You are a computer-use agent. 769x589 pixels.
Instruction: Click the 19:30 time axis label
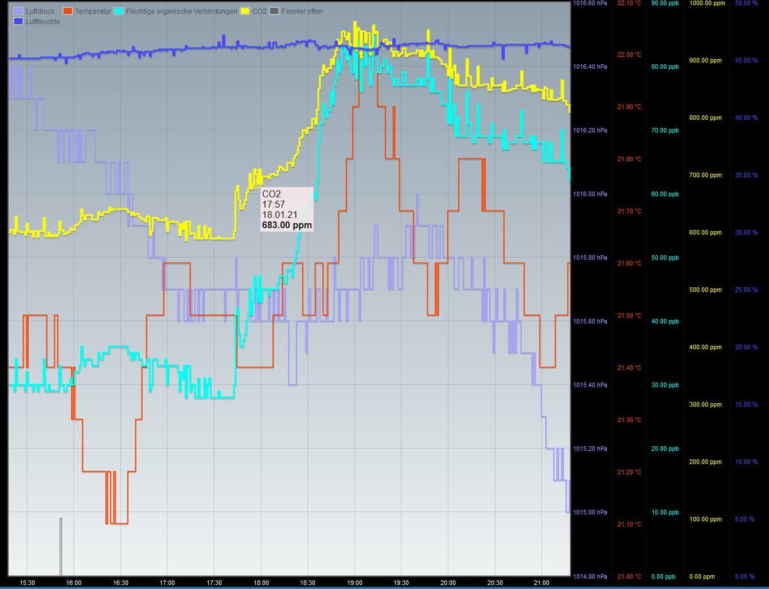coord(401,583)
